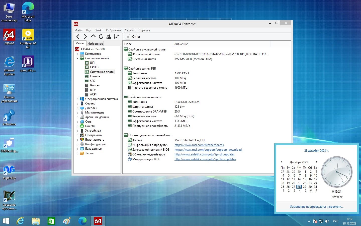361x226 pixels.
Task: Open the Сервис menu
Action: [x=130, y=30]
